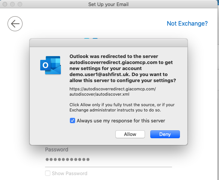Uncheck Always use my response checkbox
Image resolution: width=219 pixels, height=180 pixels.
[72, 121]
